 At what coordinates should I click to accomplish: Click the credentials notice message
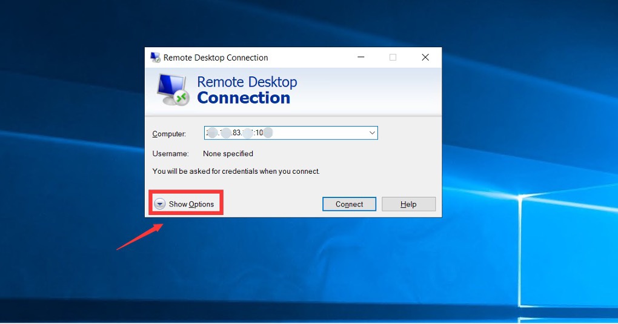[236, 171]
